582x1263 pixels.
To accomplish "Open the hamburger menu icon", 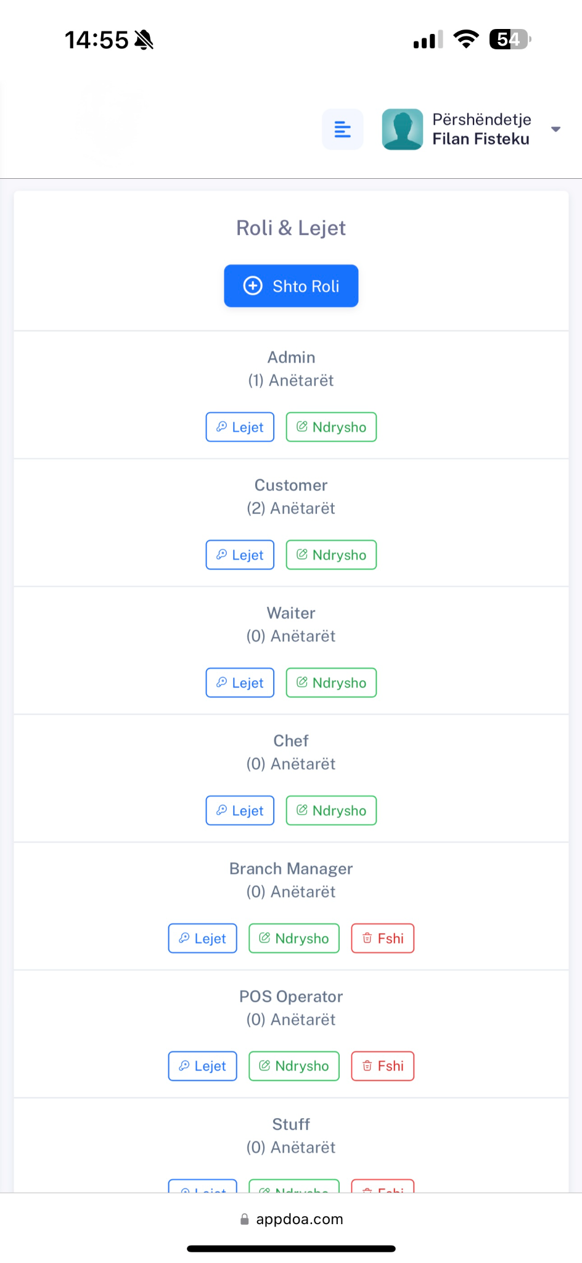I will point(342,130).
